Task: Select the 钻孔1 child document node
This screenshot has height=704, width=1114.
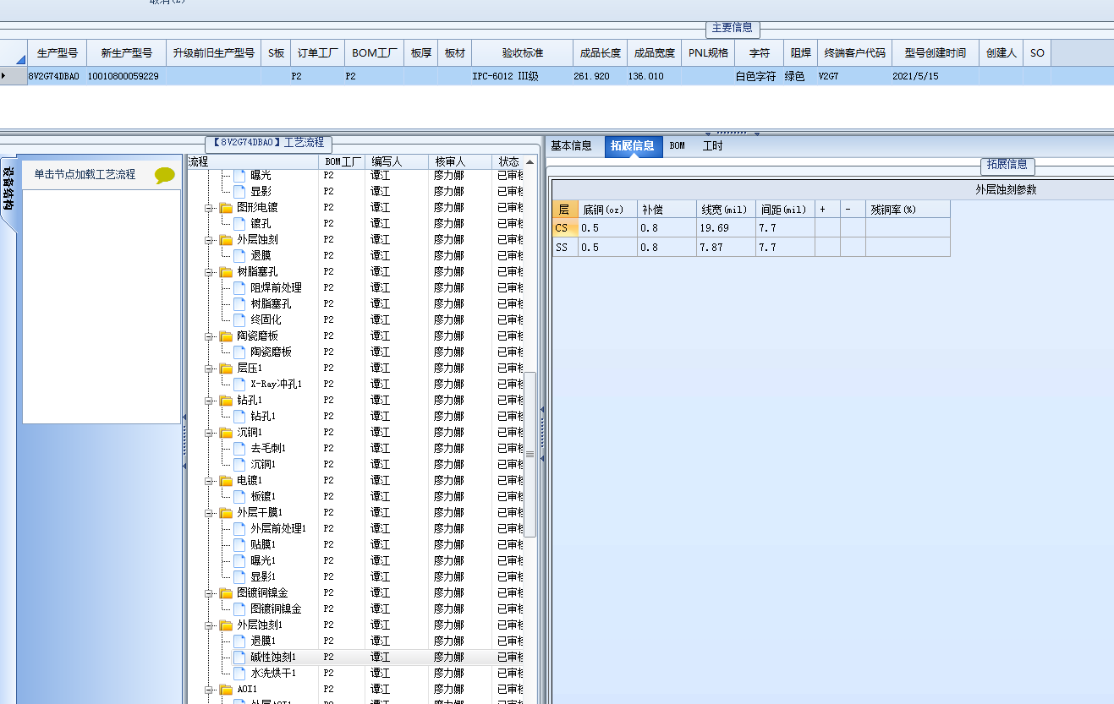Action: tap(263, 416)
